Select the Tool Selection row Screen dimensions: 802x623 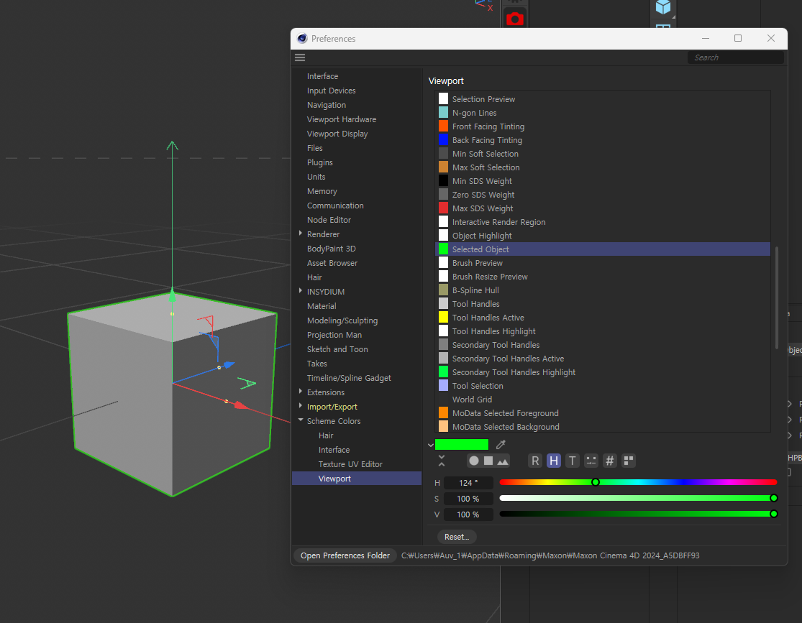(x=603, y=386)
